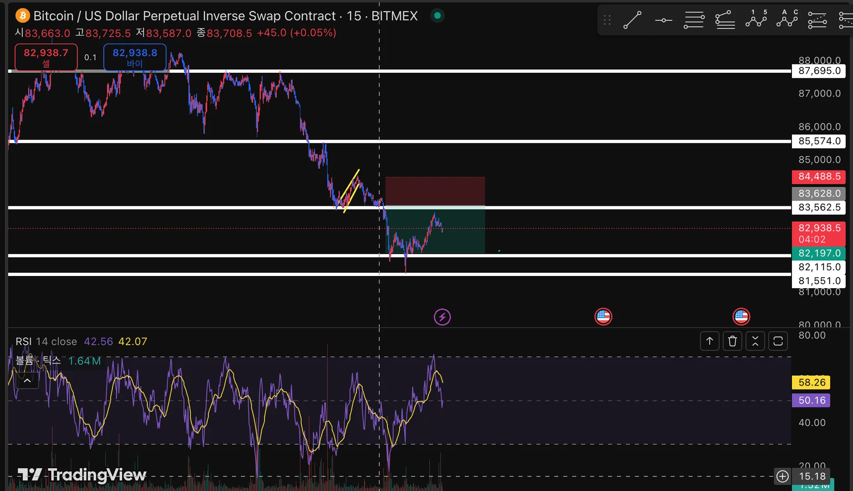Click the BITMEX exchange label
Screen dimensions: 853x491
(395, 16)
